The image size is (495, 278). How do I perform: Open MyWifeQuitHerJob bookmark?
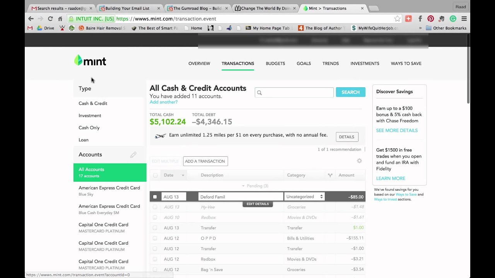(x=374, y=28)
